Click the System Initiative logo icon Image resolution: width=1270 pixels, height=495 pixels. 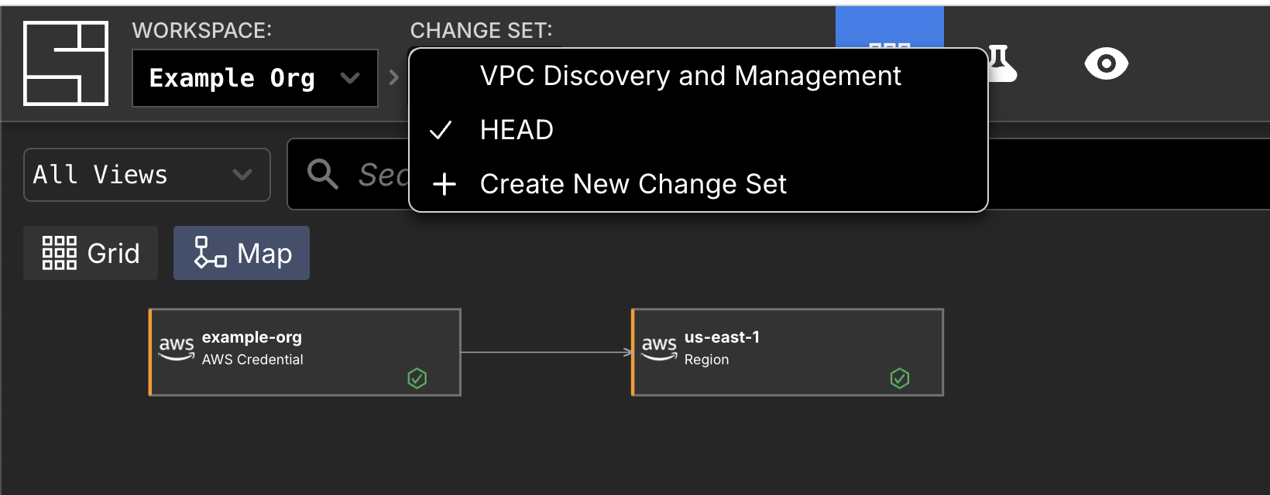66,63
